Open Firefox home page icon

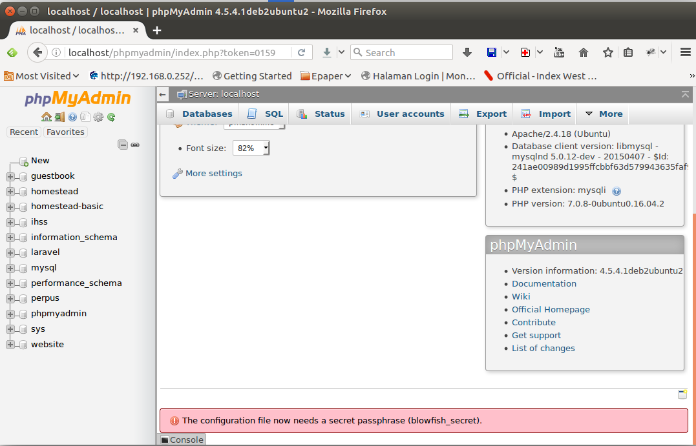pos(584,52)
